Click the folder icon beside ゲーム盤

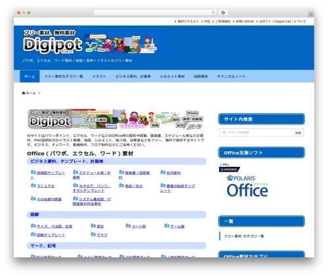point(167,226)
